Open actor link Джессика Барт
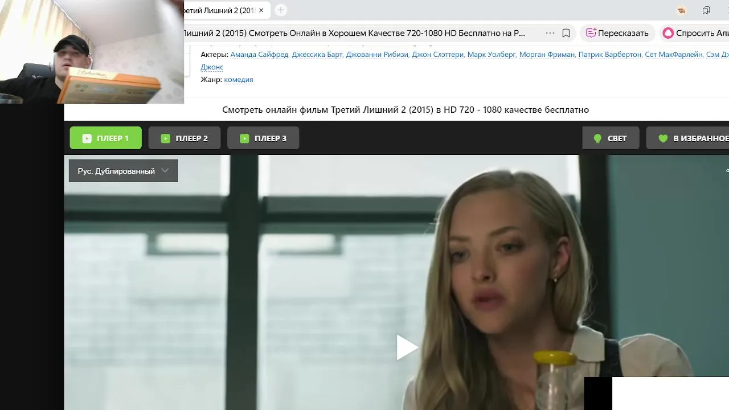 click(x=317, y=55)
